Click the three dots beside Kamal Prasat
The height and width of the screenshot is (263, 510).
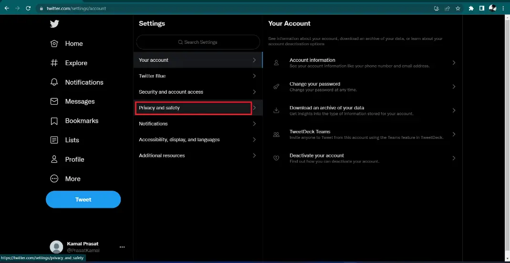point(122,247)
